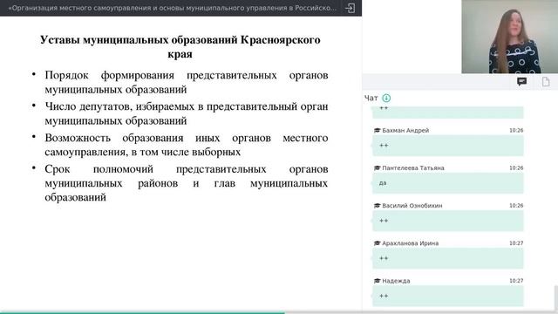This screenshot has height=314, width=558.
Task: Select sender name Надежда in chat
Action: 396,281
